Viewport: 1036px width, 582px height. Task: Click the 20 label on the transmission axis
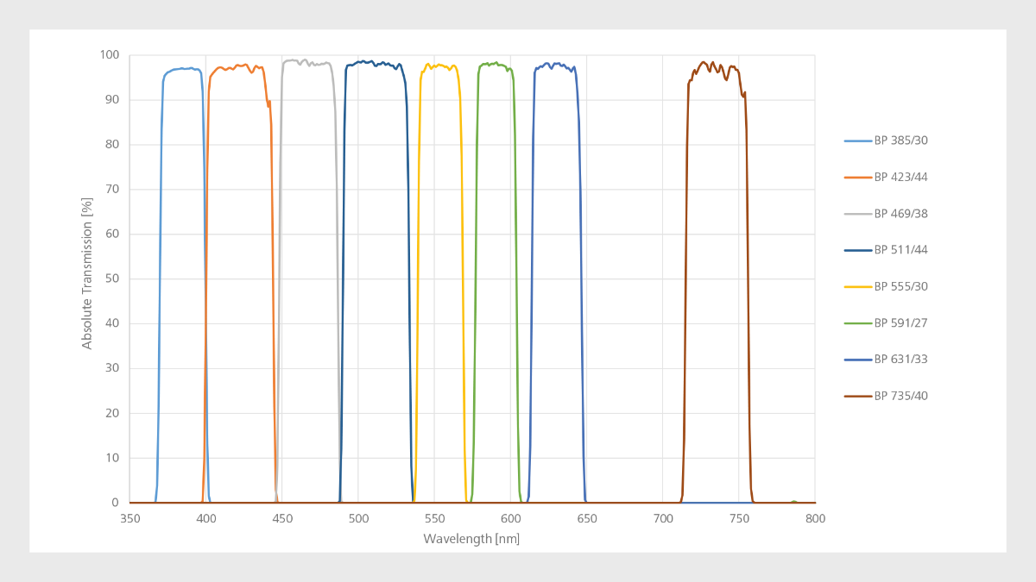point(112,413)
